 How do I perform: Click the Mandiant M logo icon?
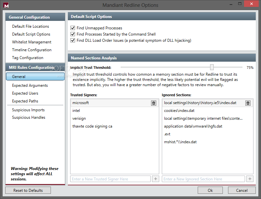[6, 5]
